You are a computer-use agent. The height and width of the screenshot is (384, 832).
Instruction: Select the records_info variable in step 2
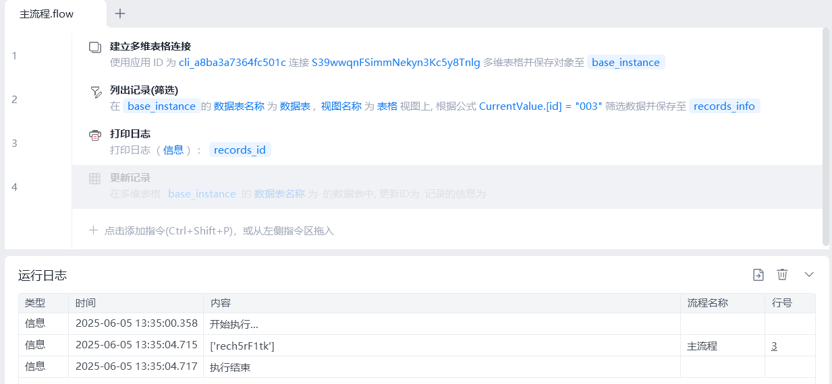724,106
